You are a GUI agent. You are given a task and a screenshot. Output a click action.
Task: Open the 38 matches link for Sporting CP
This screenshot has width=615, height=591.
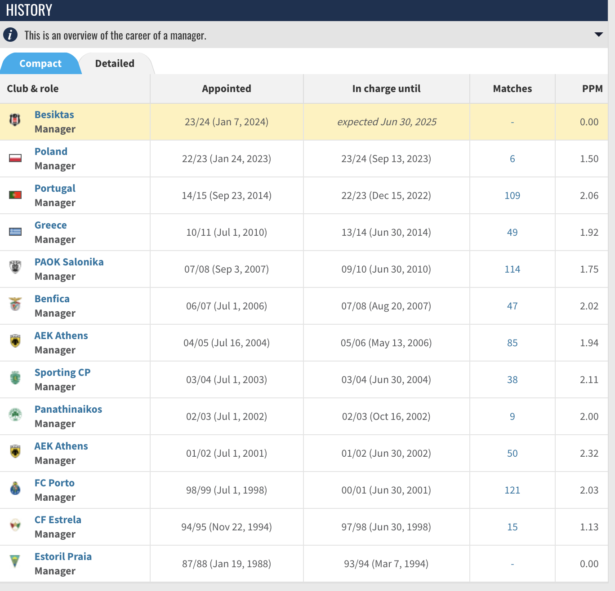click(x=512, y=379)
